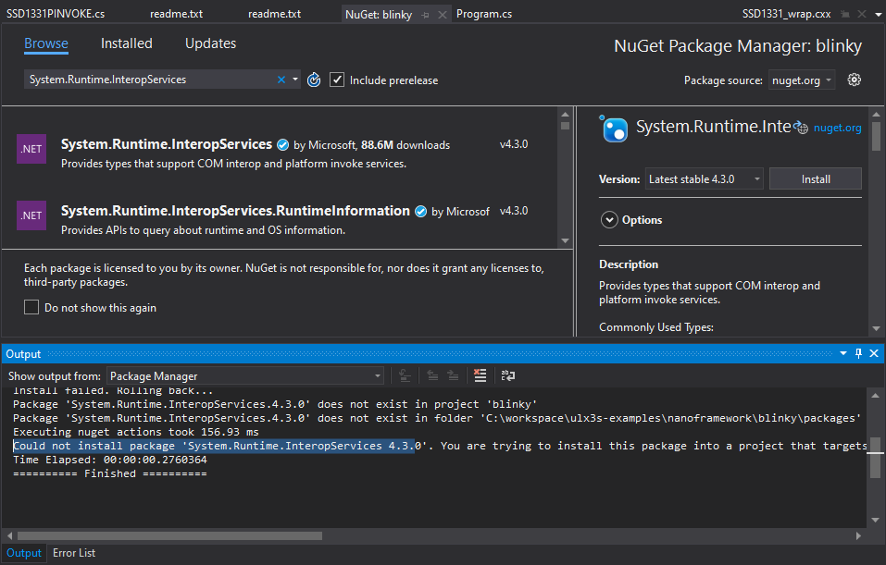The image size is (886, 565).
Task: Click Find Message in Code icon
Action: point(405,375)
